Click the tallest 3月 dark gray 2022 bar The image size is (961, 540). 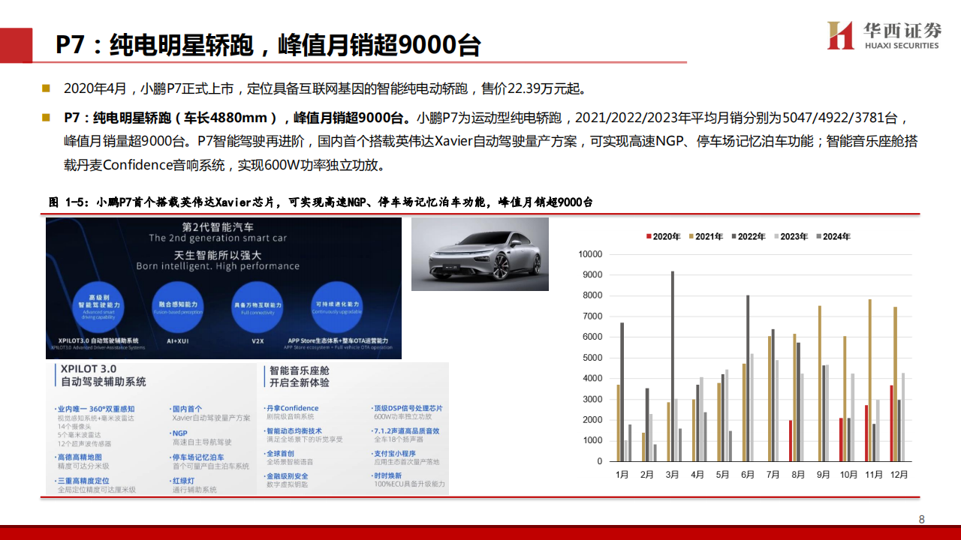click(x=672, y=366)
